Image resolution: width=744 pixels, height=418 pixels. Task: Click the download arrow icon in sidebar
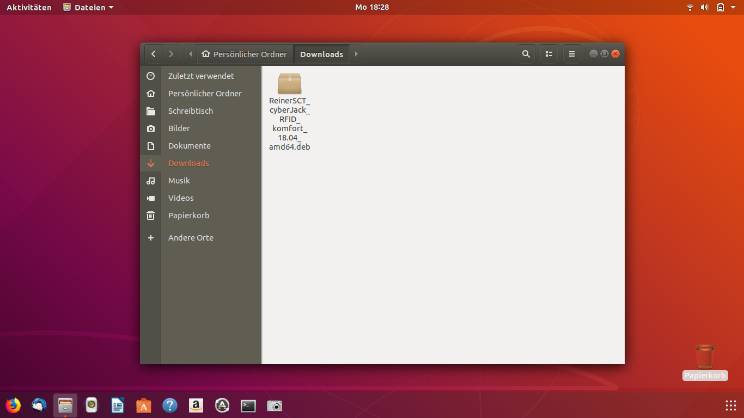coord(151,163)
